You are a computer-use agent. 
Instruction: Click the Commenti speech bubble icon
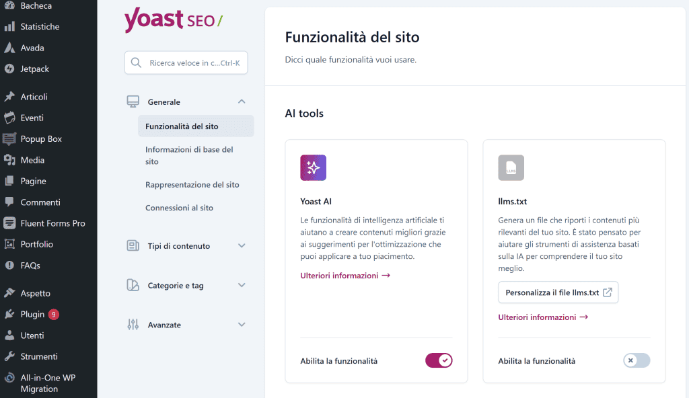[9, 202]
